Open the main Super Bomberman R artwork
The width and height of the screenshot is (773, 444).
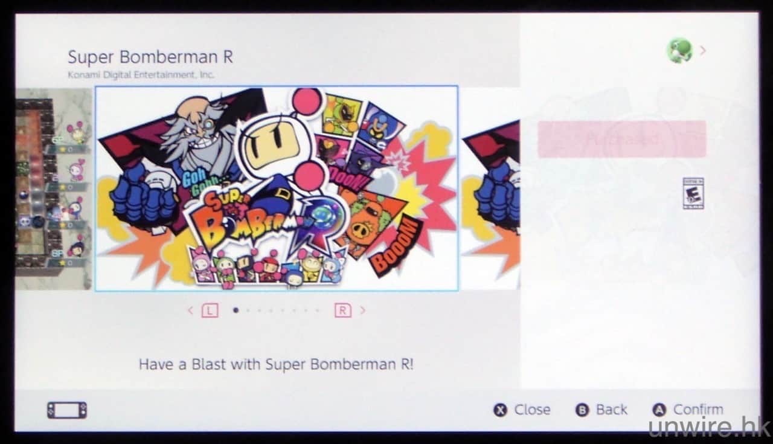pyautogui.click(x=277, y=188)
